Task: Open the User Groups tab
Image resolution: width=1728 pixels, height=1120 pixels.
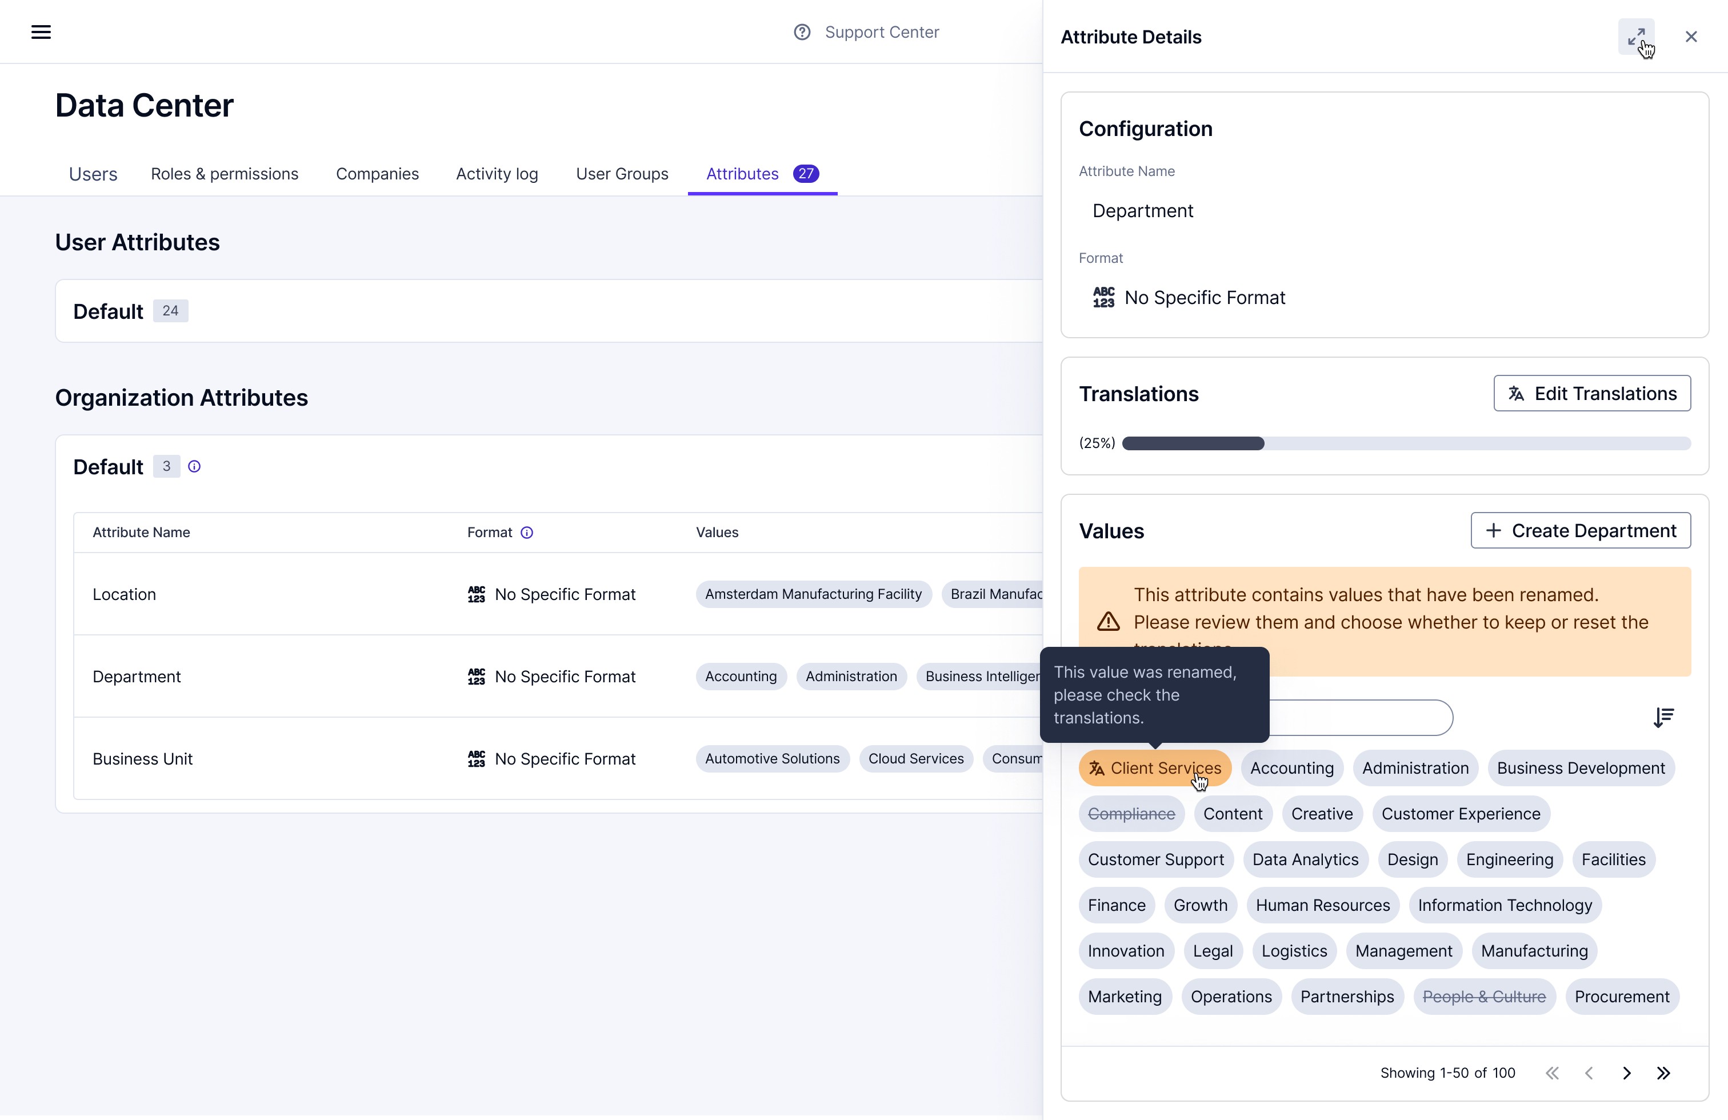Action: pyautogui.click(x=622, y=174)
